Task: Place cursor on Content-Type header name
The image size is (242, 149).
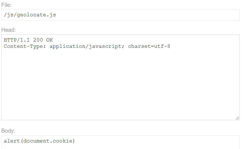Action: coord(23,46)
